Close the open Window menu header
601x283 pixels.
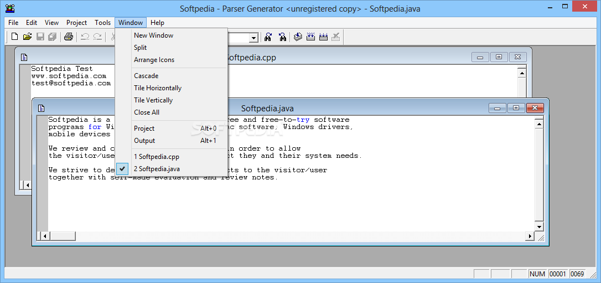click(131, 23)
